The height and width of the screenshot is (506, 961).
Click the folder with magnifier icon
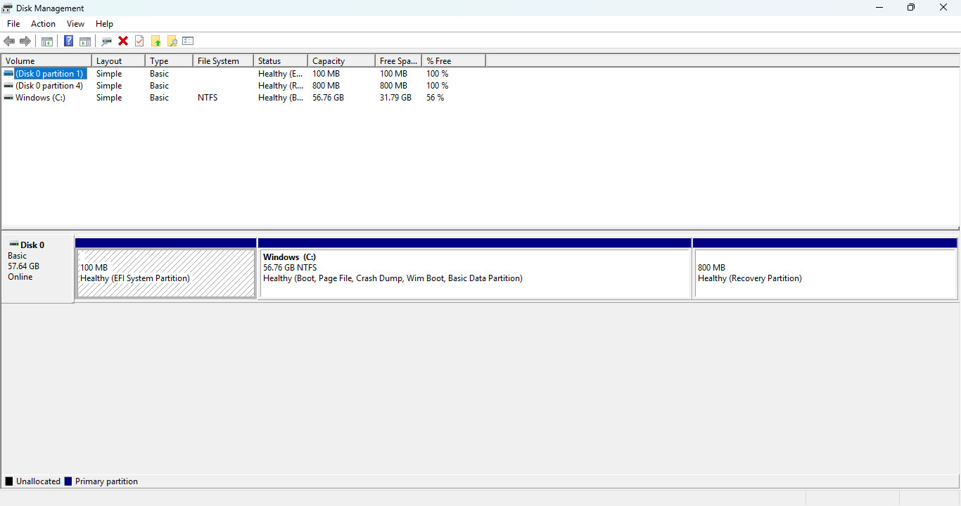[172, 41]
